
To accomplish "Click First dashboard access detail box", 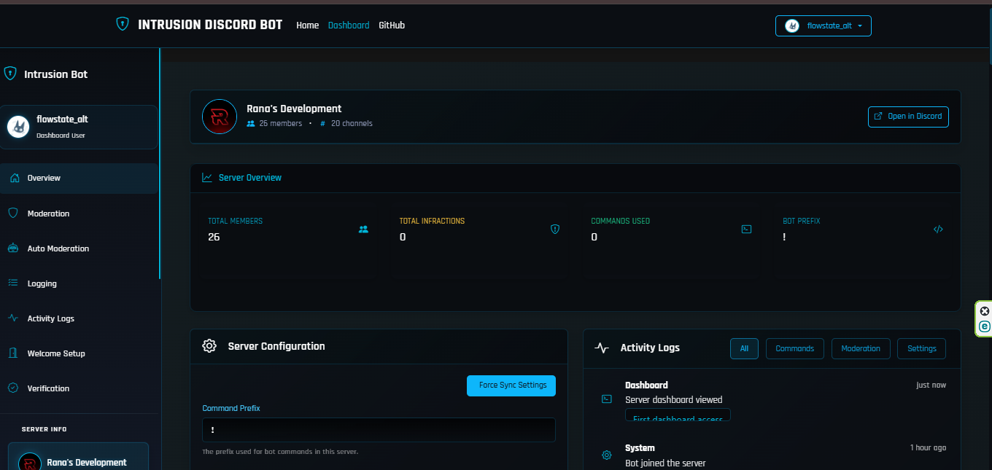I will pos(678,415).
